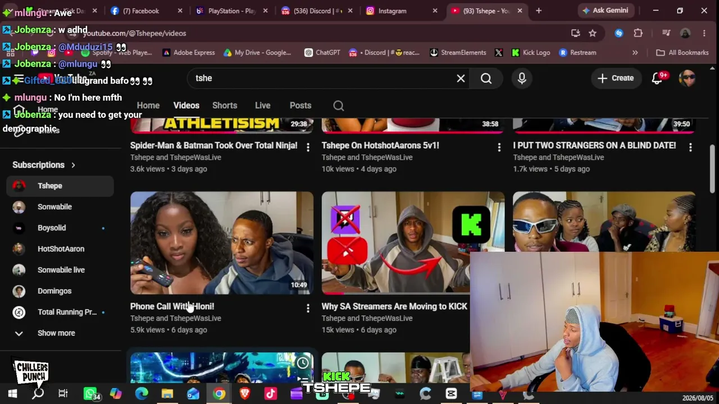Open Sonwabile channel in subscriptions
Viewport: 719px width, 404px height.
coord(60,207)
